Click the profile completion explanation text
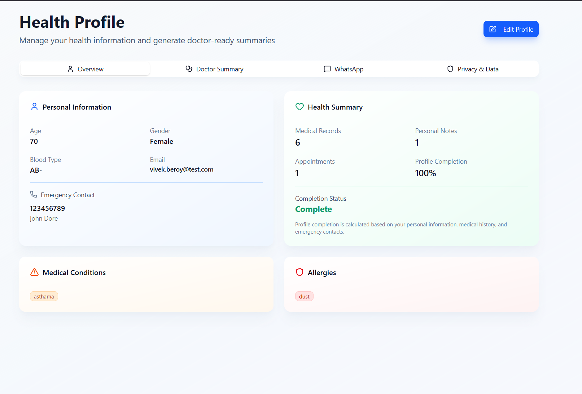The width and height of the screenshot is (582, 394). (401, 228)
